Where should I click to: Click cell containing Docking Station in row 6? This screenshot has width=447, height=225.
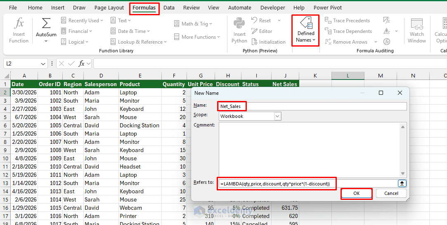[140, 125]
